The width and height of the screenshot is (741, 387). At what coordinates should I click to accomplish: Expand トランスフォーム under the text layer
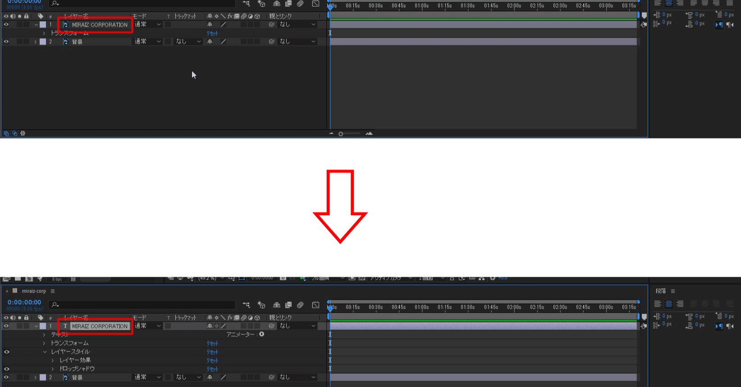(x=44, y=343)
